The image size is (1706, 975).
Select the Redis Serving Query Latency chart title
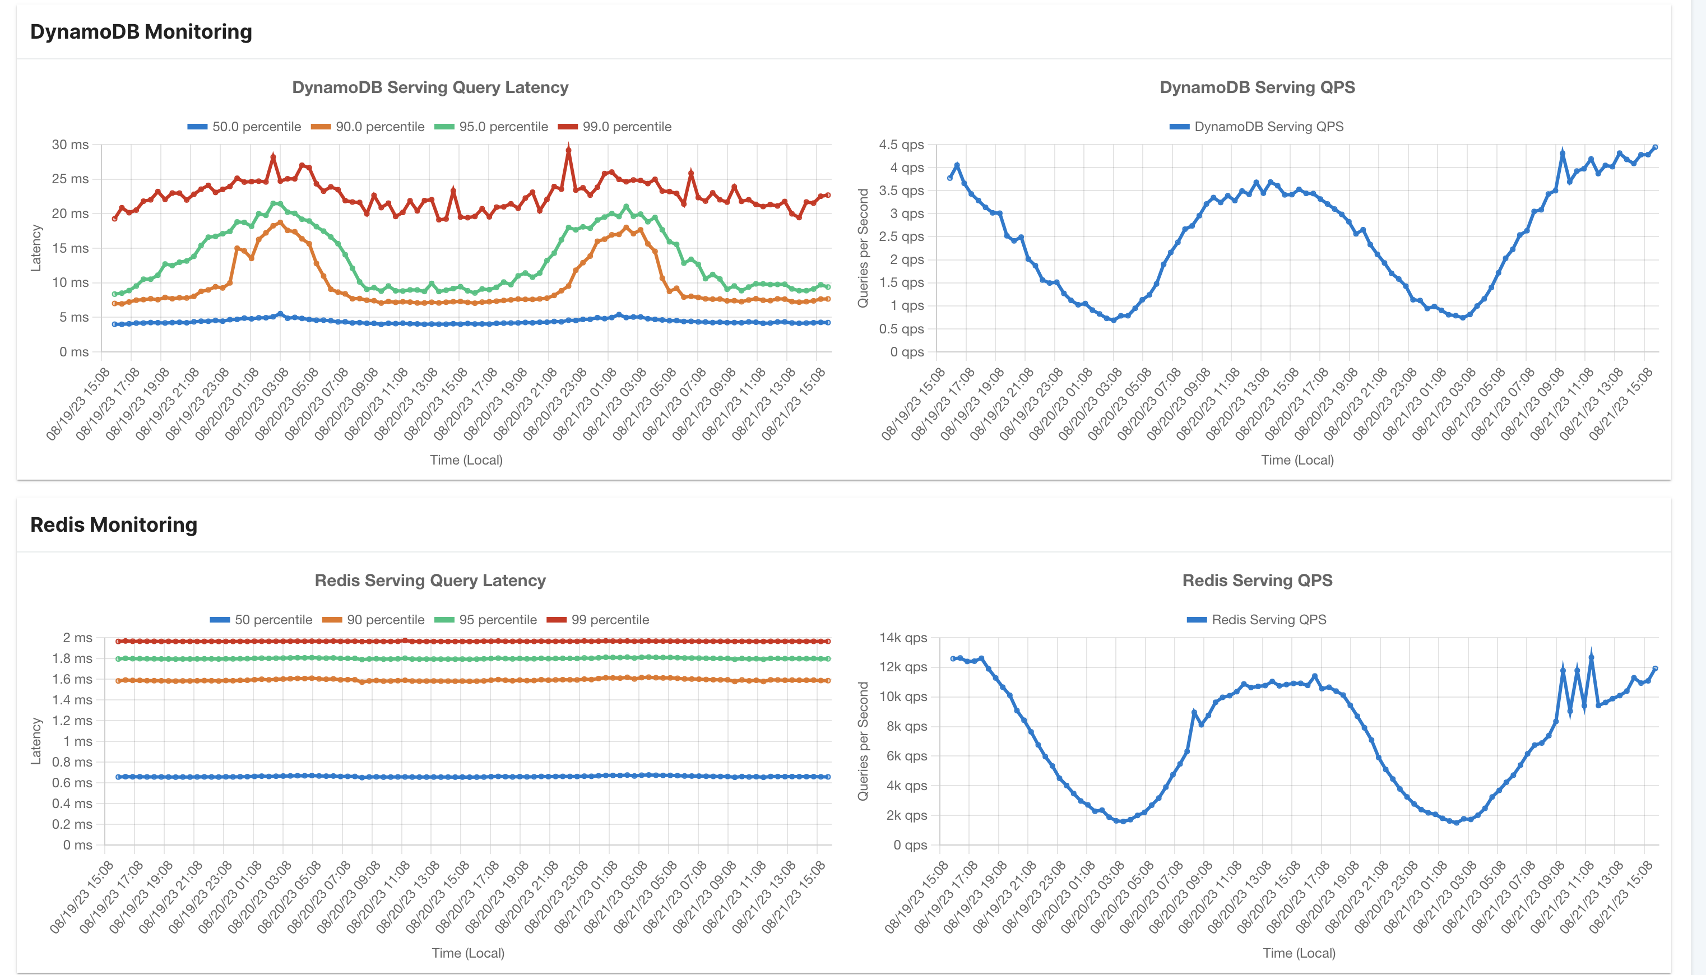430,580
